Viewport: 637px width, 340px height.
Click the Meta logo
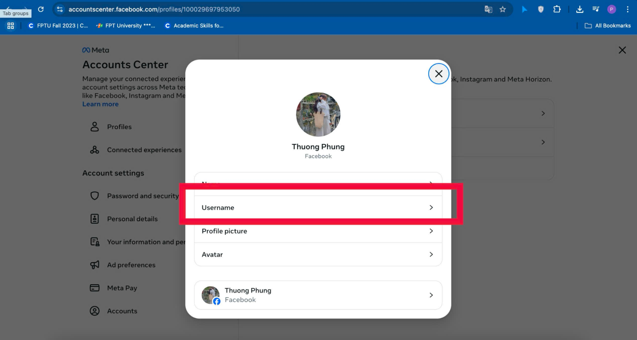pyautogui.click(x=96, y=50)
